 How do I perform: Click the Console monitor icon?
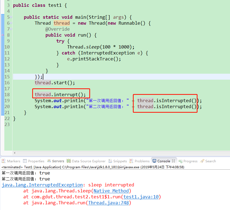click(x=154, y=161)
